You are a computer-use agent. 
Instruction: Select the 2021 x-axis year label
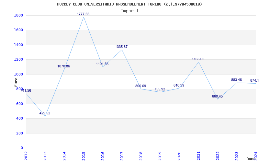(x=198, y=156)
